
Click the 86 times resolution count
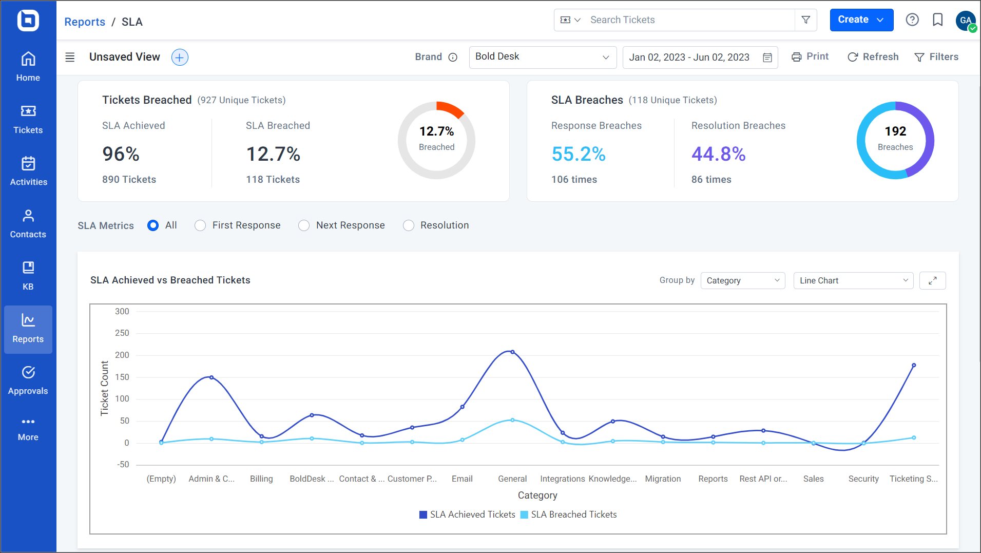coord(711,180)
